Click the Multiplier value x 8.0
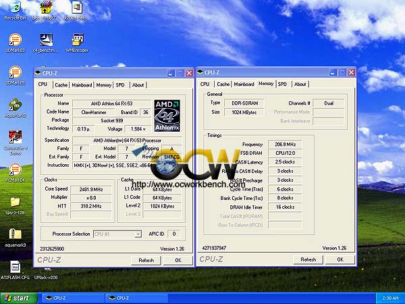The height and width of the screenshot is (304, 405). point(91,198)
